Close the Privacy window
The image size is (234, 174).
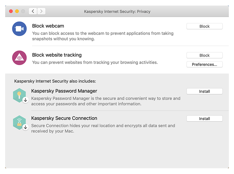tap(11, 11)
